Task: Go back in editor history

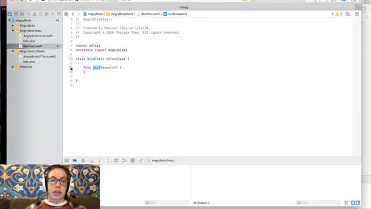Action: point(73,14)
